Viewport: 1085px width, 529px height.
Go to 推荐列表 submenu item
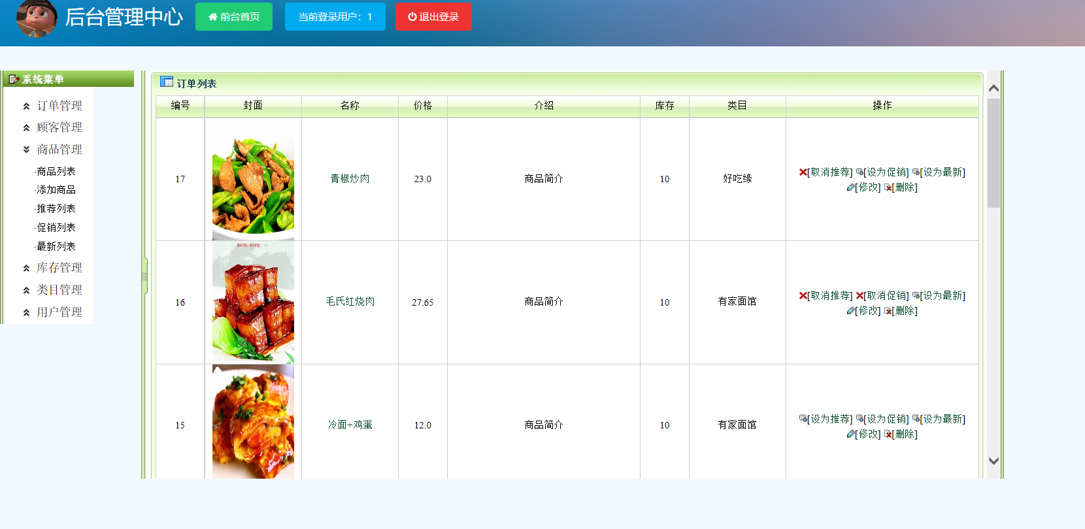tap(56, 208)
